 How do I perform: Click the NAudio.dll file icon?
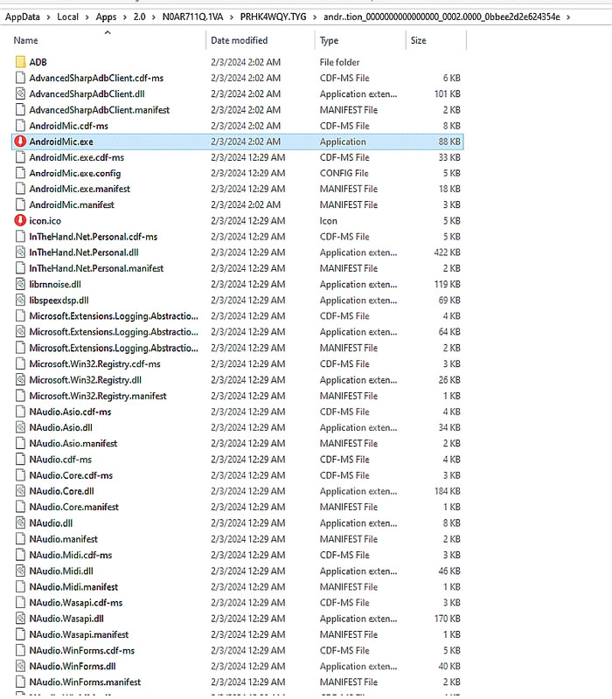pyautogui.click(x=20, y=523)
